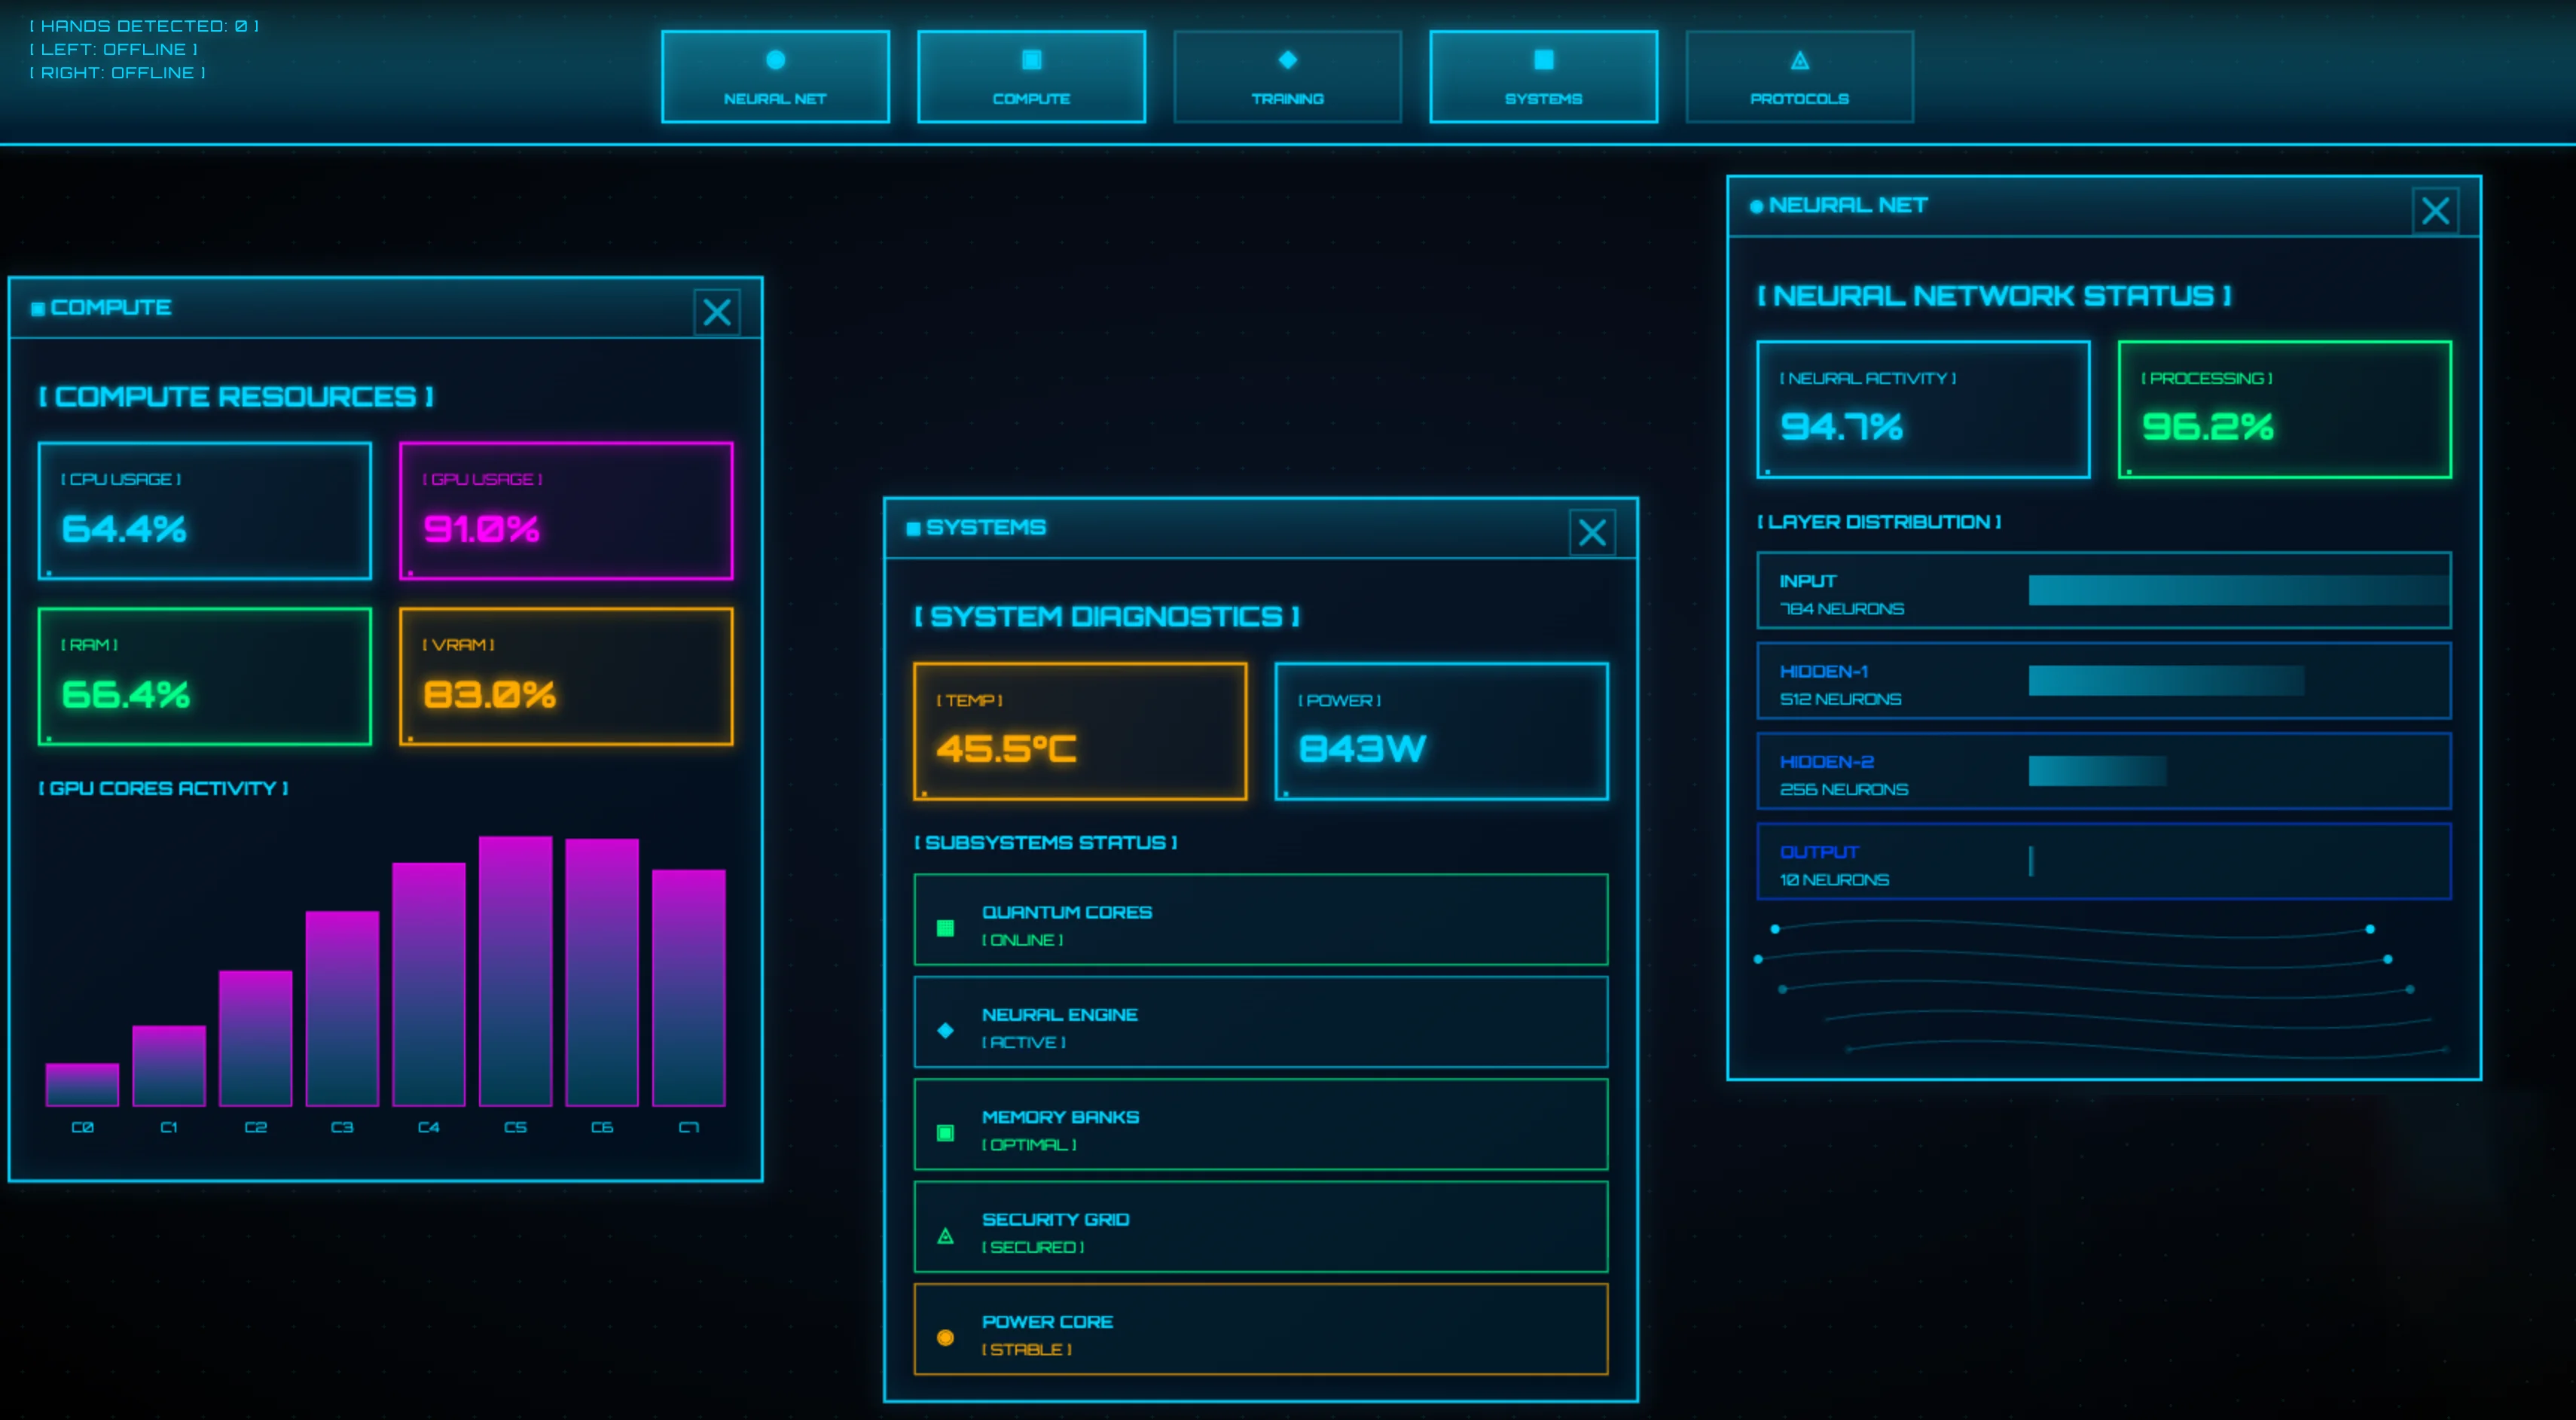
Task: Click the Neural Engine diamond icon
Action: [x=945, y=1030]
